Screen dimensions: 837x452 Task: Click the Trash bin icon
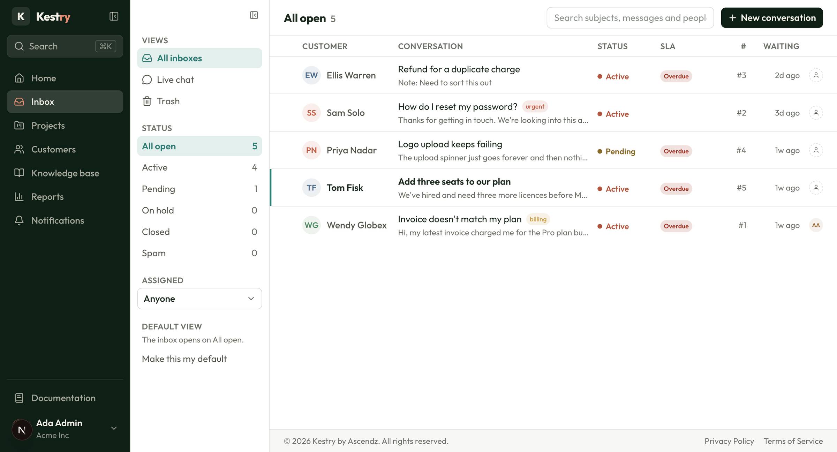coord(147,101)
